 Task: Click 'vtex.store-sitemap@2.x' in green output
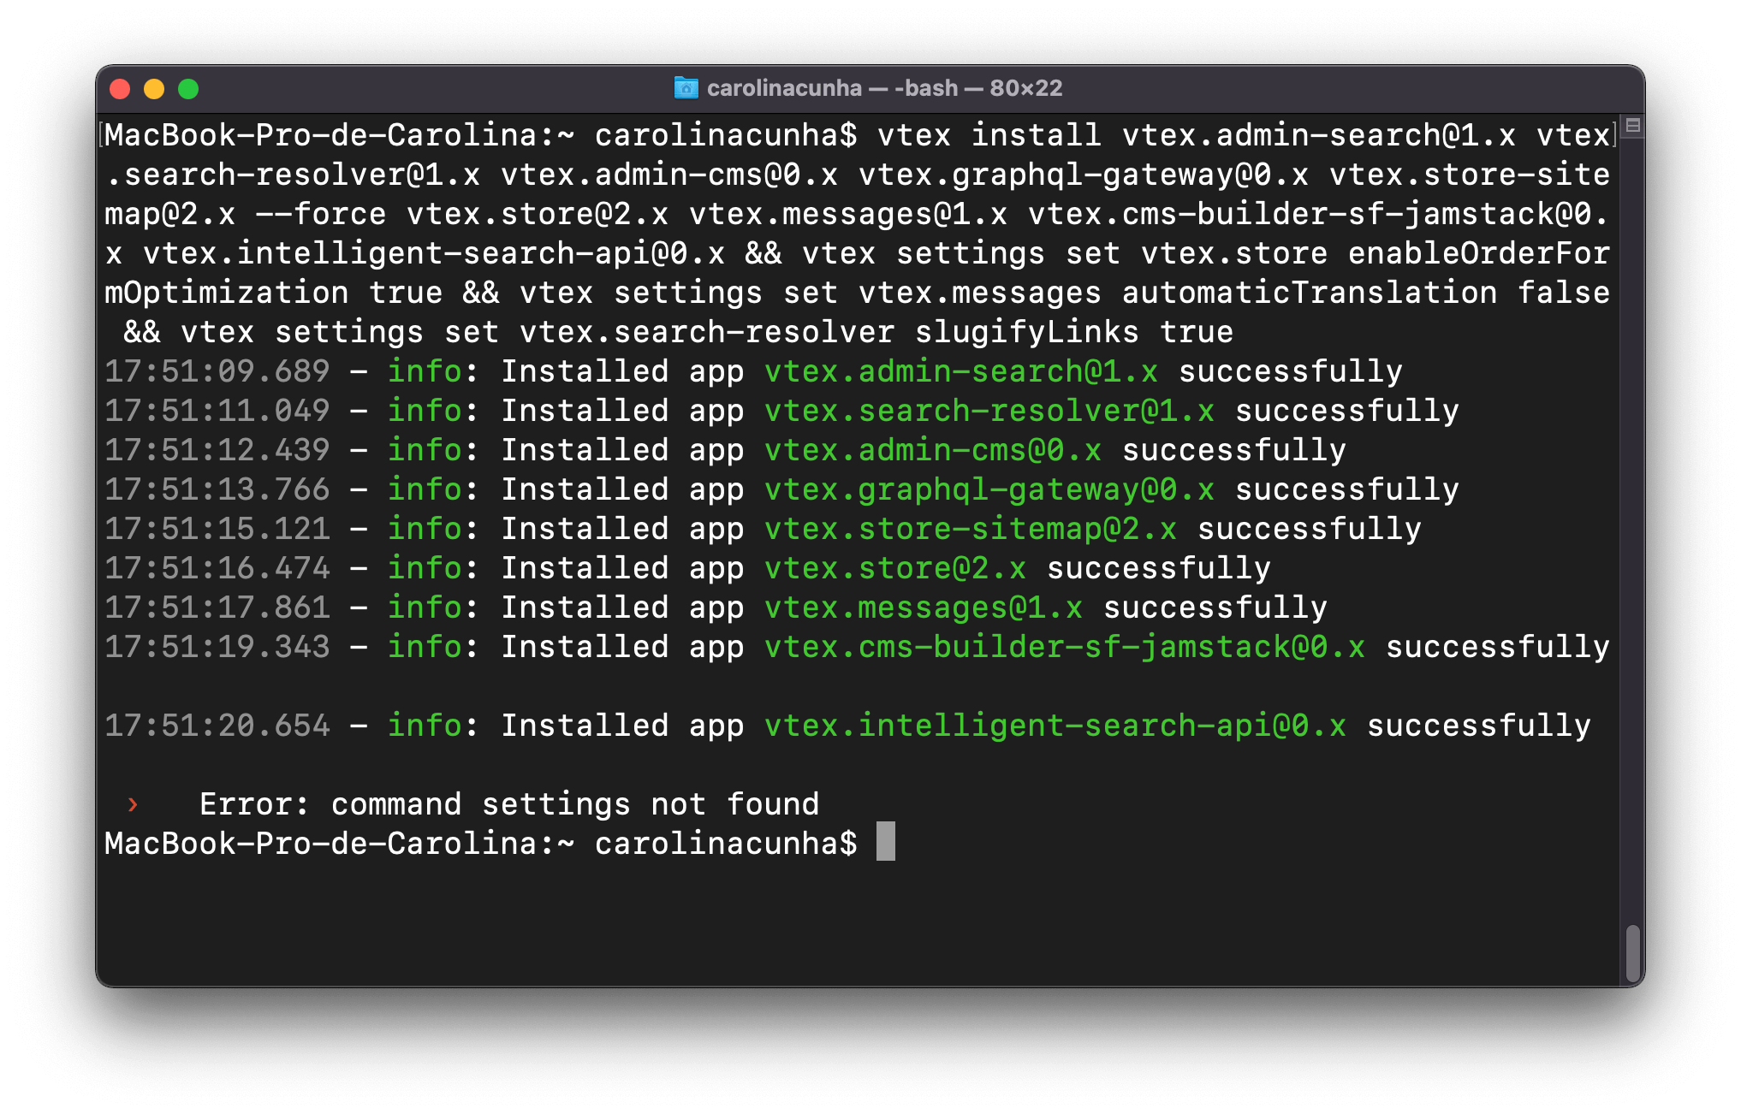(x=971, y=529)
